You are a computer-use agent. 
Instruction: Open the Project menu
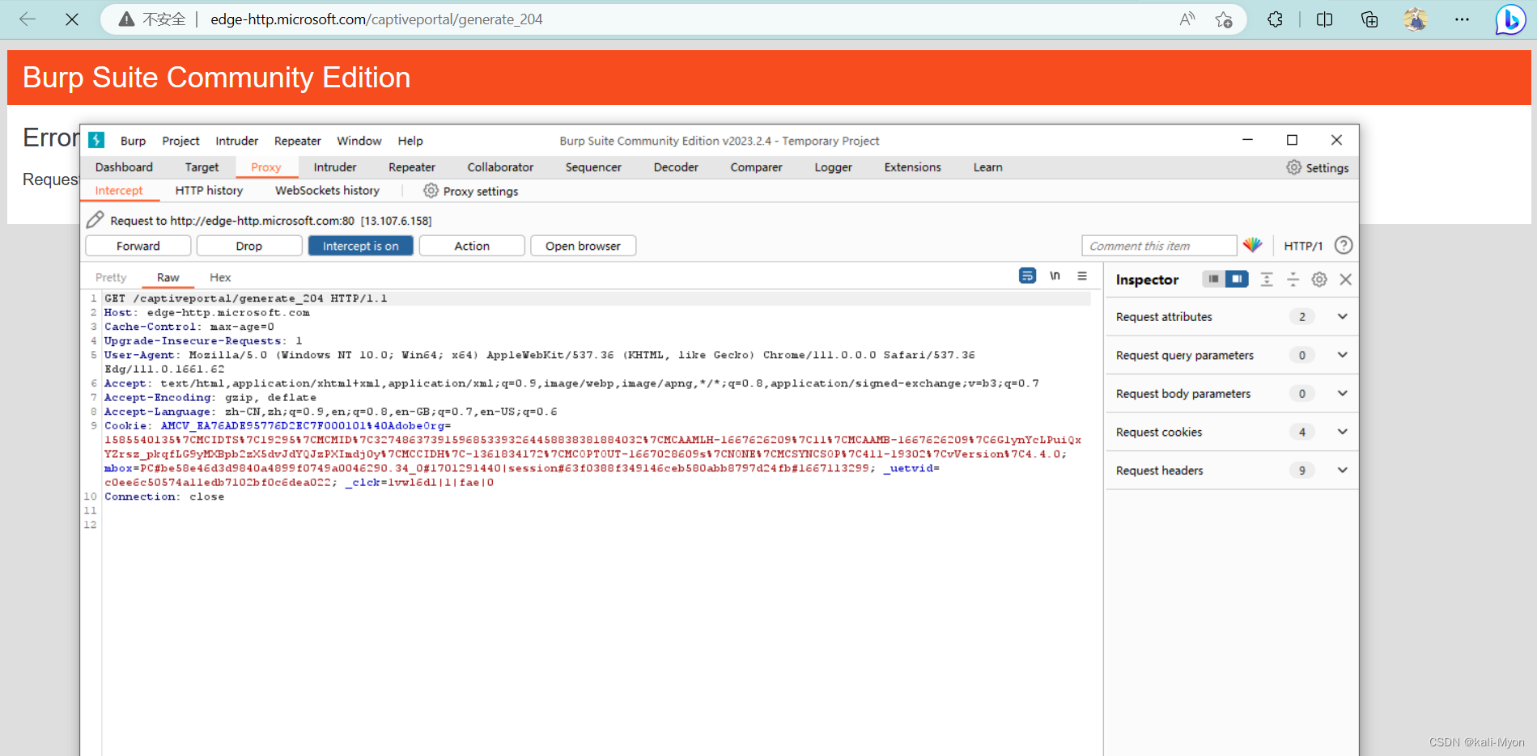(180, 141)
